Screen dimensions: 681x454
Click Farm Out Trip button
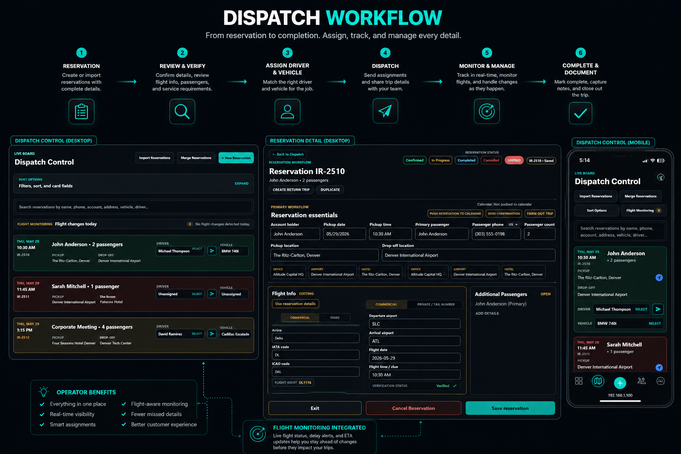pos(540,214)
